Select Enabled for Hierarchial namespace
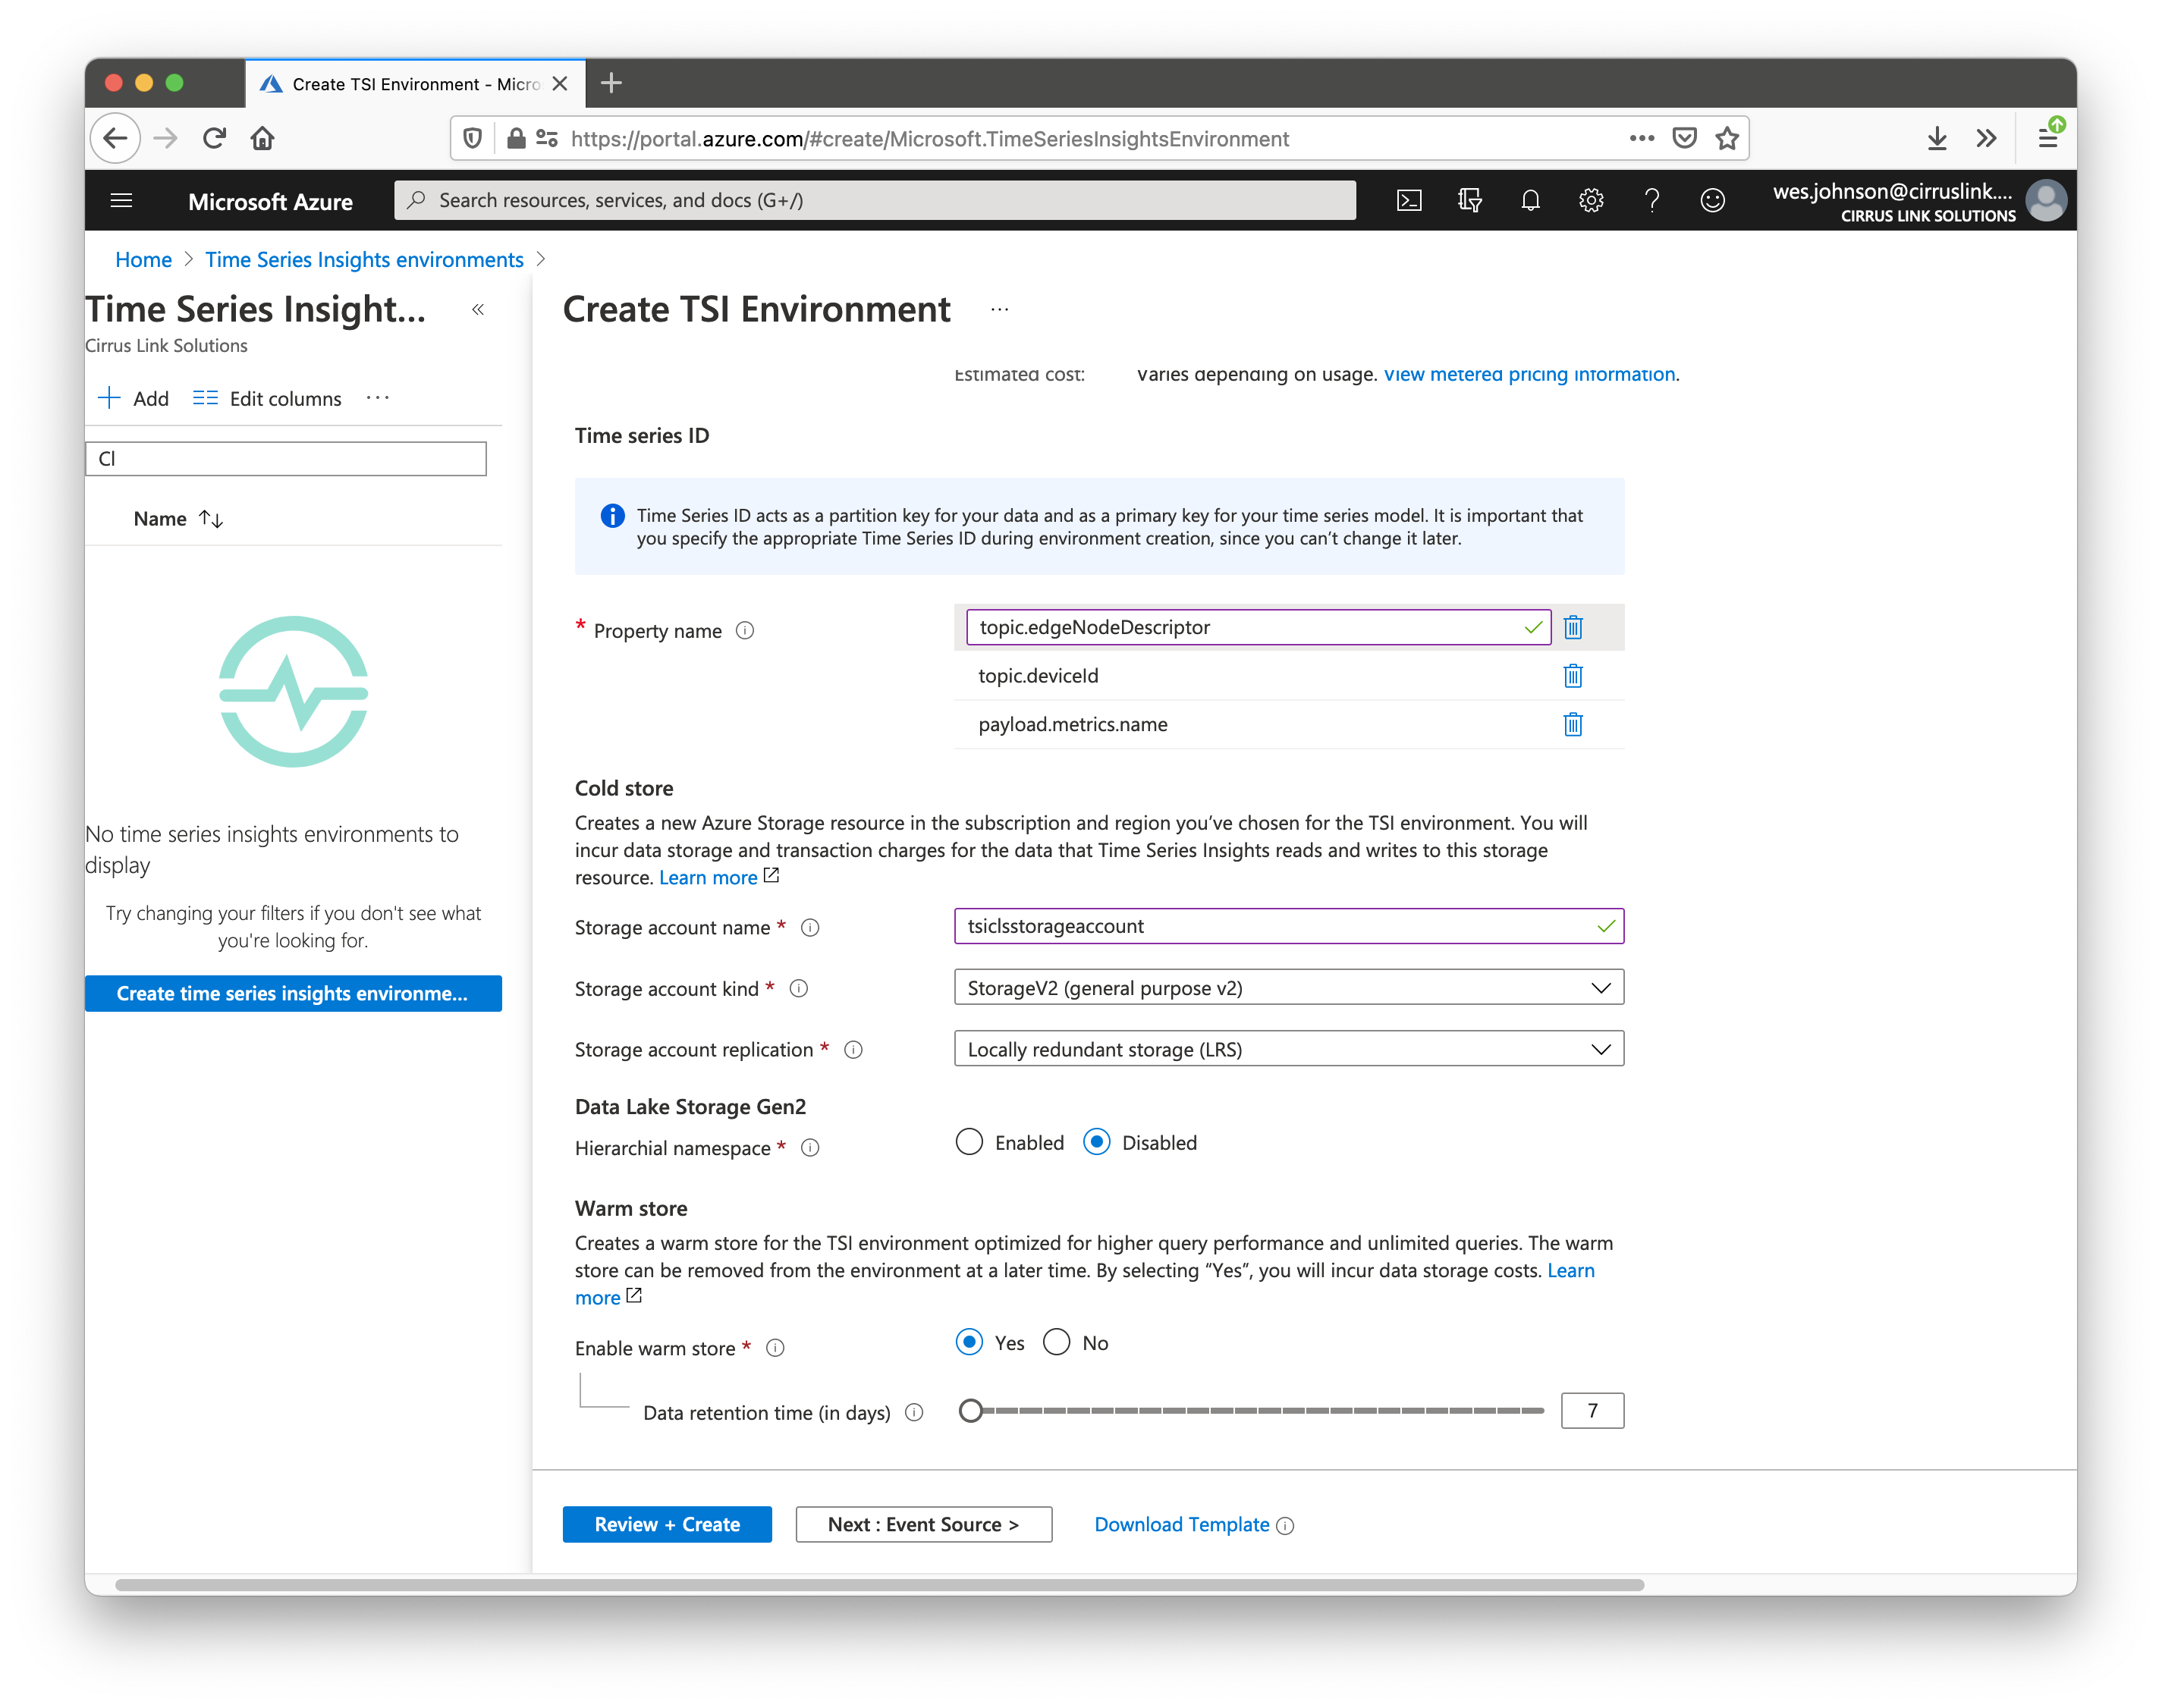Viewport: 2162px width, 1708px height. [x=969, y=1142]
